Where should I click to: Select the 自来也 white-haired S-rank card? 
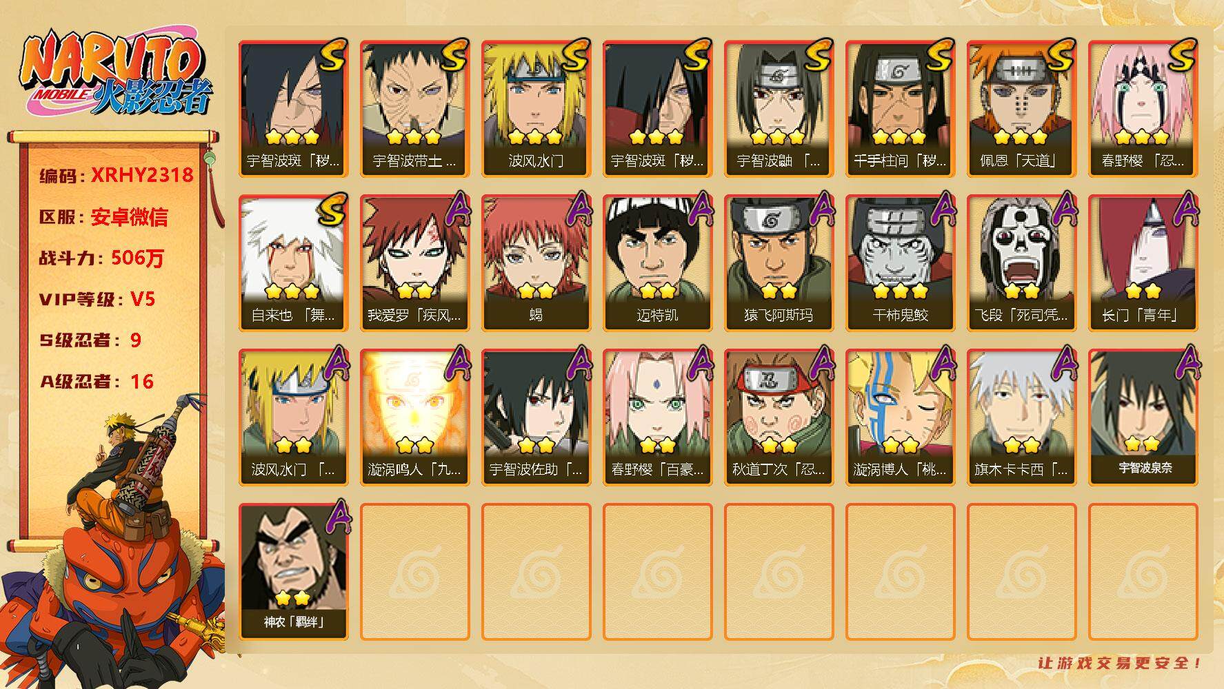[293, 263]
